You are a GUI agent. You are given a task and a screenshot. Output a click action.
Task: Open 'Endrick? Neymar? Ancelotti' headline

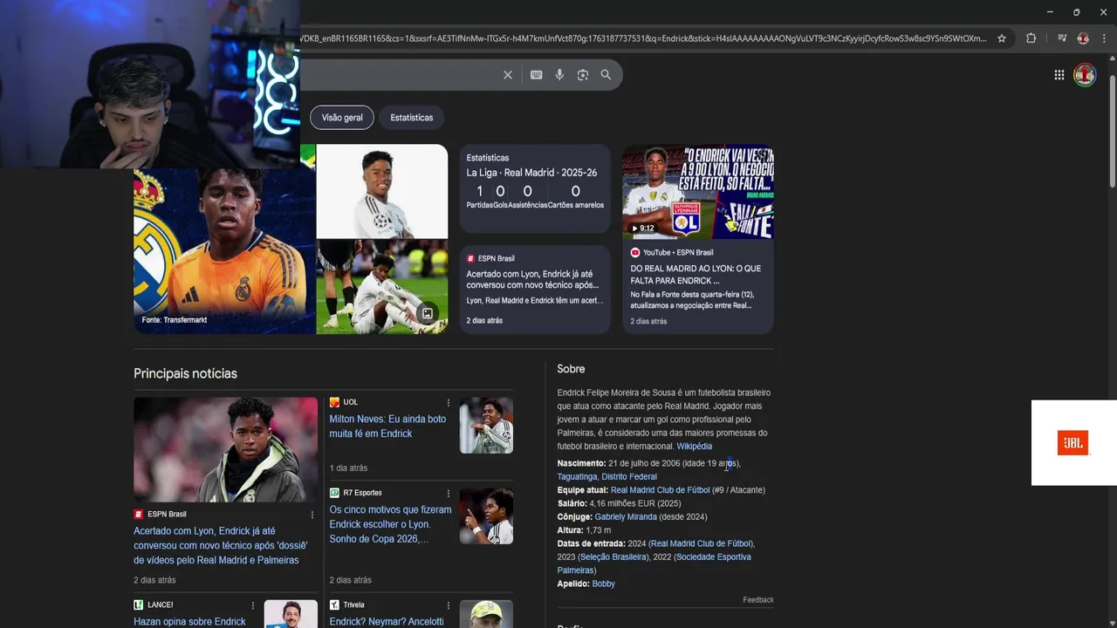pos(387,622)
